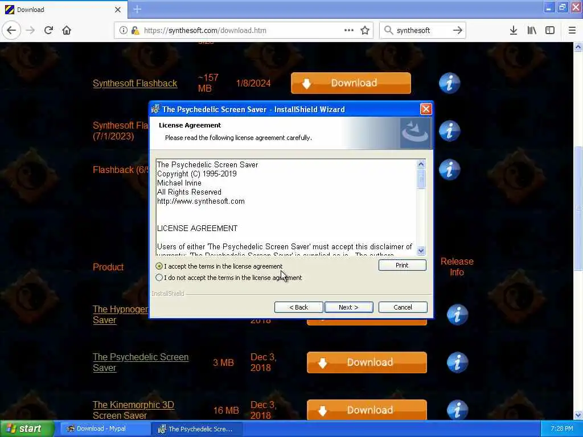Bookmark this page with the star icon
The width and height of the screenshot is (583, 437).
(x=365, y=31)
